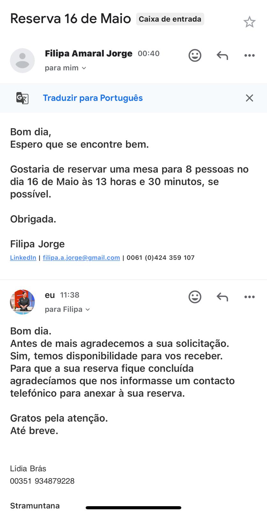The image size is (267, 511).
Task: Tap the Caixa de entrada label
Action: pyautogui.click(x=170, y=19)
